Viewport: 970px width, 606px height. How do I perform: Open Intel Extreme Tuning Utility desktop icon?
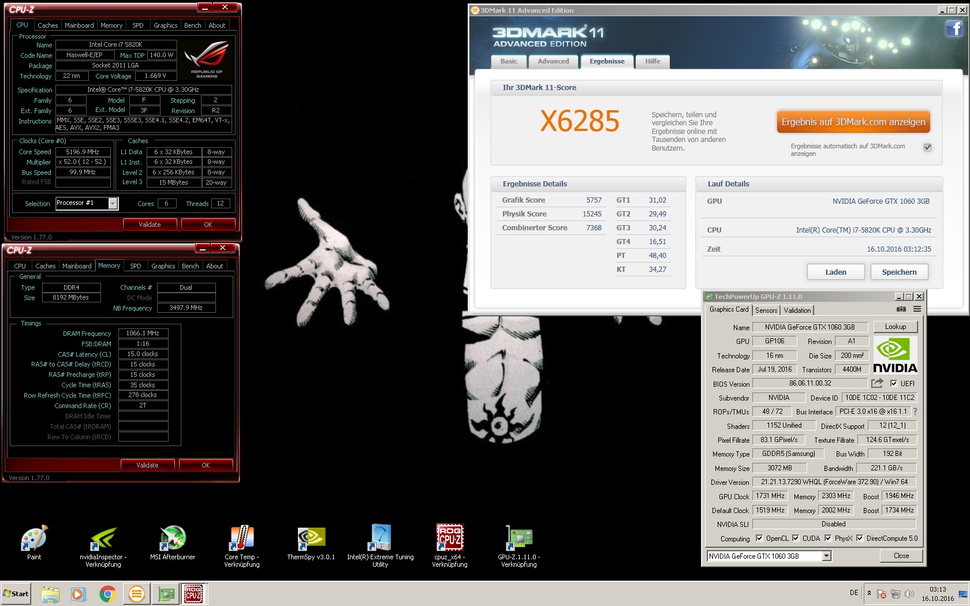click(380, 546)
